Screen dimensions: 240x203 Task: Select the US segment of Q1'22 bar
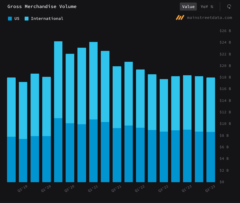click(140, 155)
